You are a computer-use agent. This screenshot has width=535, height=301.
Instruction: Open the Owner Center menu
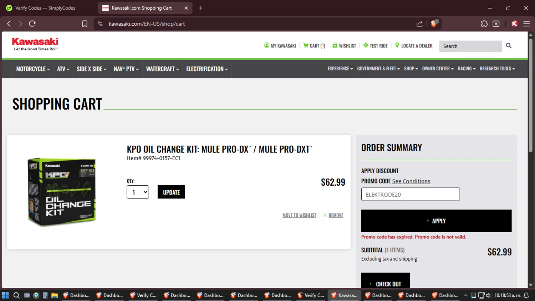(438, 69)
